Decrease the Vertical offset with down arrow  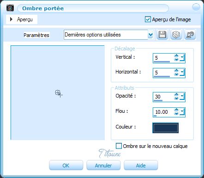176,60
